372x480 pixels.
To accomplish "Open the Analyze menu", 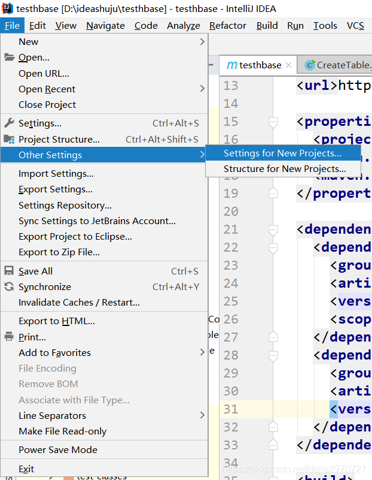I will pyautogui.click(x=183, y=25).
